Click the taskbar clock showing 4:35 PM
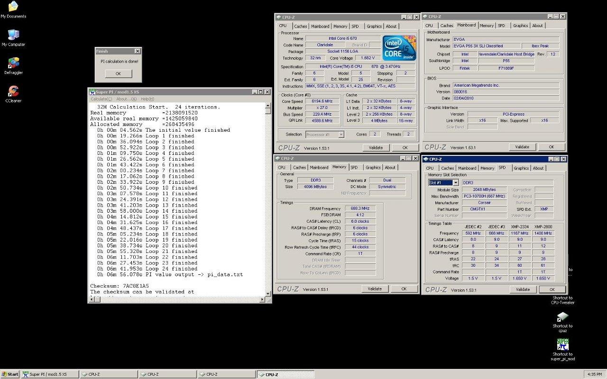The height and width of the screenshot is (379, 607). tap(595, 374)
